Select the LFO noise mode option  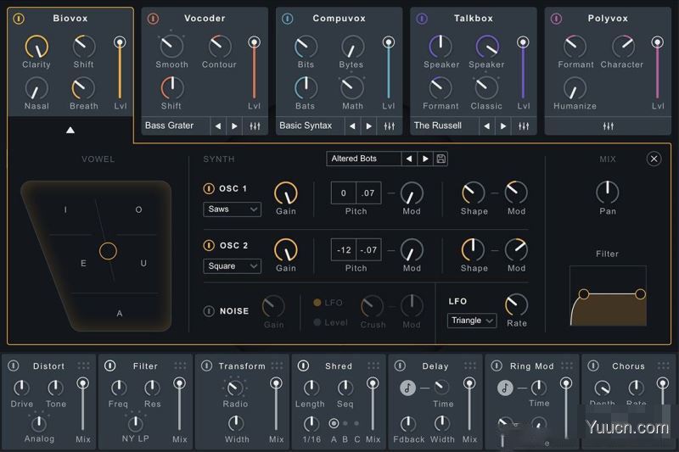317,303
